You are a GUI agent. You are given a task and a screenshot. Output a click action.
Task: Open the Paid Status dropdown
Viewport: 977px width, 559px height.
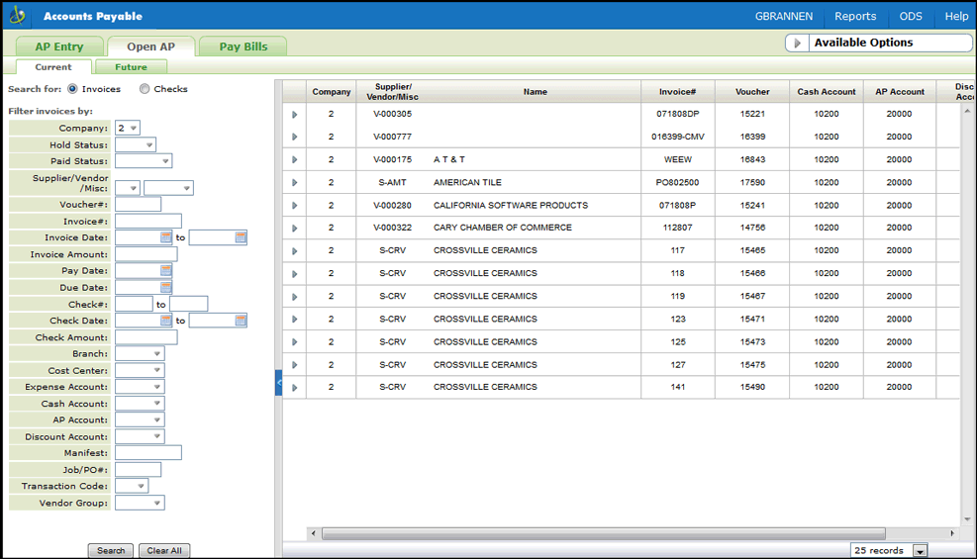[144, 161]
